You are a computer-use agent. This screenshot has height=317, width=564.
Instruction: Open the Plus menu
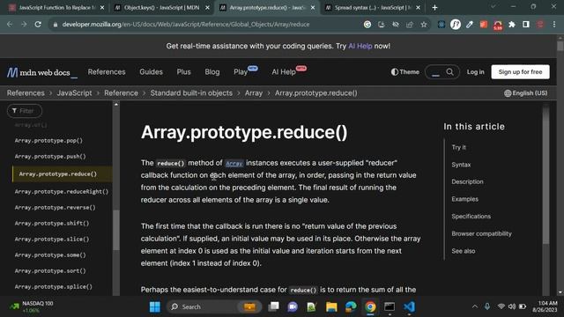point(183,72)
